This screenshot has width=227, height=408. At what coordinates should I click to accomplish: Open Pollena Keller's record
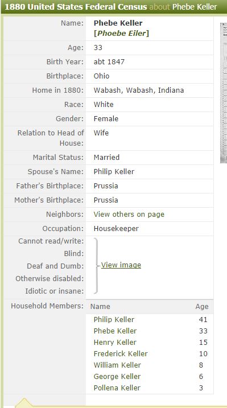click(117, 388)
